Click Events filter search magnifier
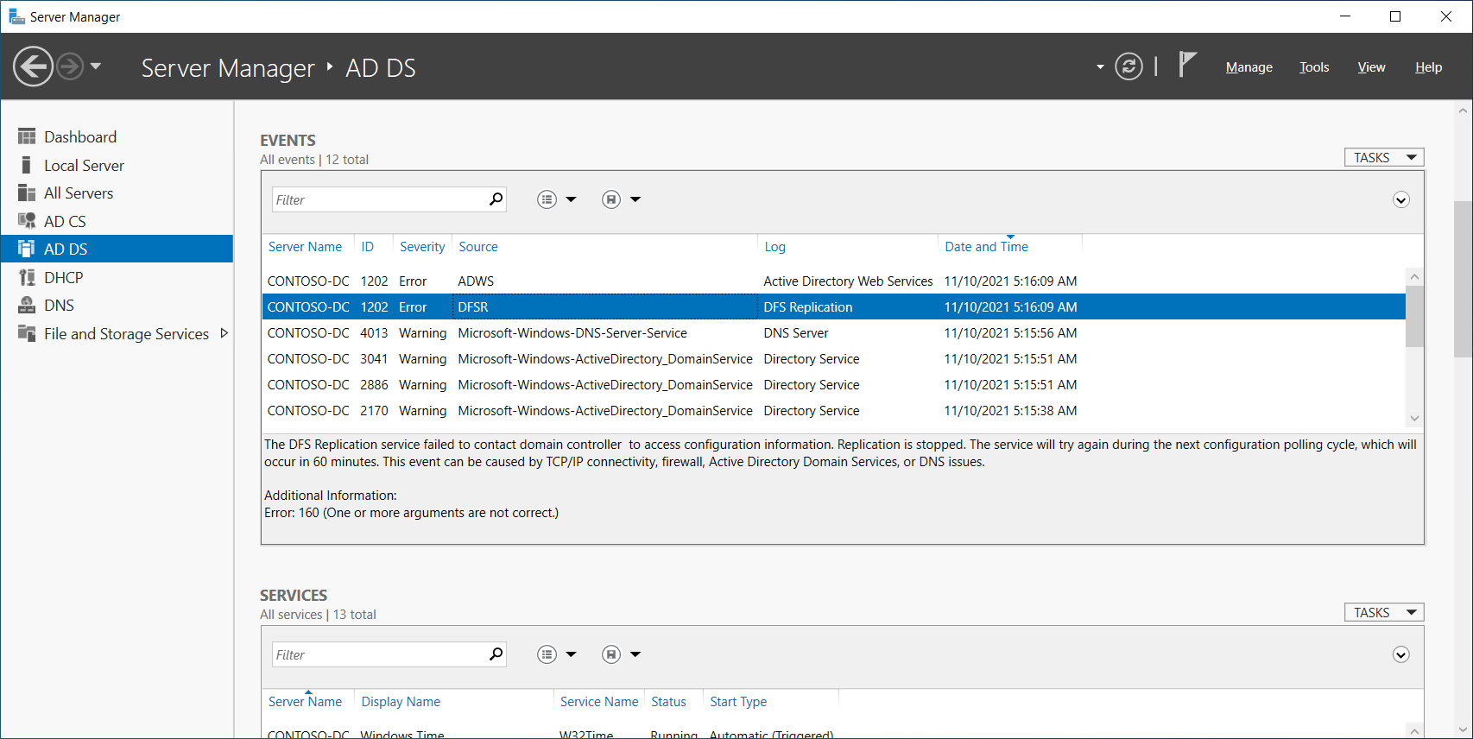The image size is (1473, 739). 496,199
